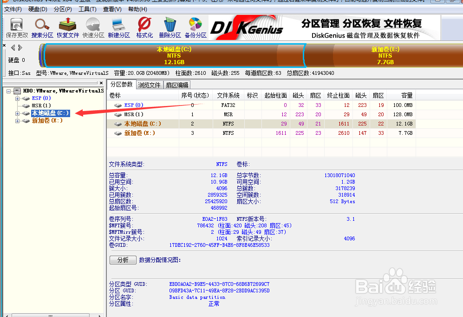The image size is (463, 317).
Task: Click the 100.0MB capacity cell
Action: click(x=403, y=105)
